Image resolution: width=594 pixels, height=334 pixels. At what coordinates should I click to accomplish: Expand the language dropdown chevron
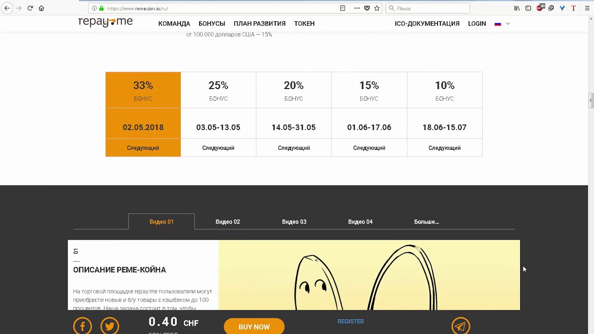pyautogui.click(x=507, y=24)
